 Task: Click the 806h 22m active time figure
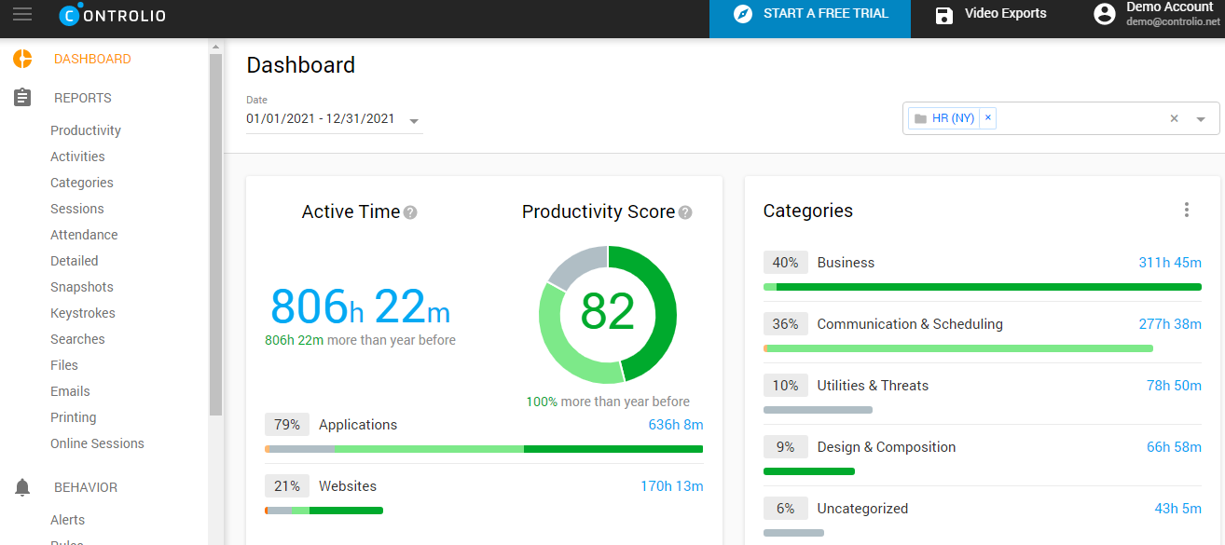click(361, 307)
